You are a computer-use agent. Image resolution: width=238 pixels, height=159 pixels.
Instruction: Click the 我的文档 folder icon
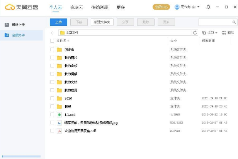[59, 82]
